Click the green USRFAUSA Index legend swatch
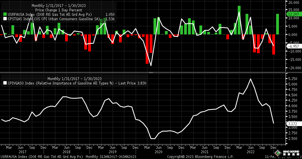 (x=5, y=15)
